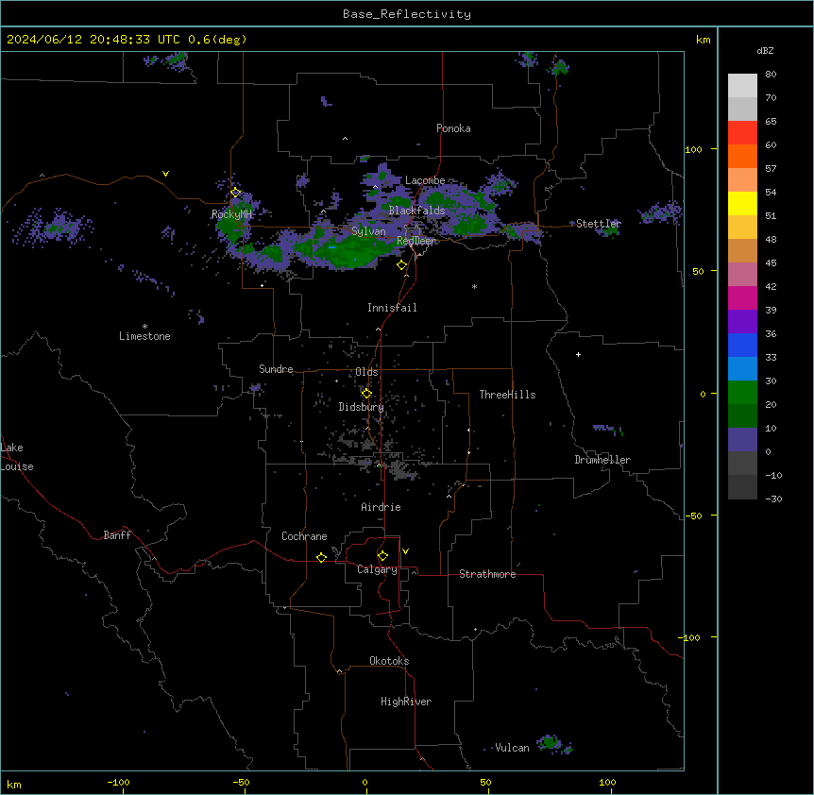Pick the red 60-65 dBZ legend swatch

pos(742,133)
